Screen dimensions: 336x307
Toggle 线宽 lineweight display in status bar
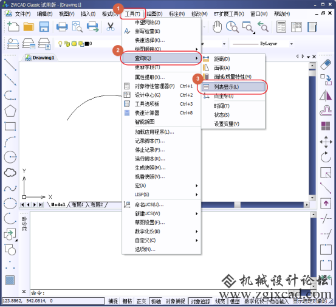pos(220,302)
